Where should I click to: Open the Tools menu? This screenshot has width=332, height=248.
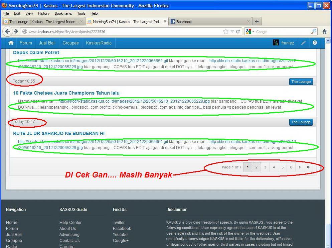click(81, 13)
